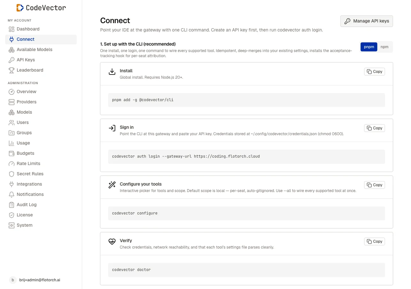This screenshot has width=411, height=289.
Task: Open account menu for brij+admin@flotorch.ai
Action: coord(41,280)
